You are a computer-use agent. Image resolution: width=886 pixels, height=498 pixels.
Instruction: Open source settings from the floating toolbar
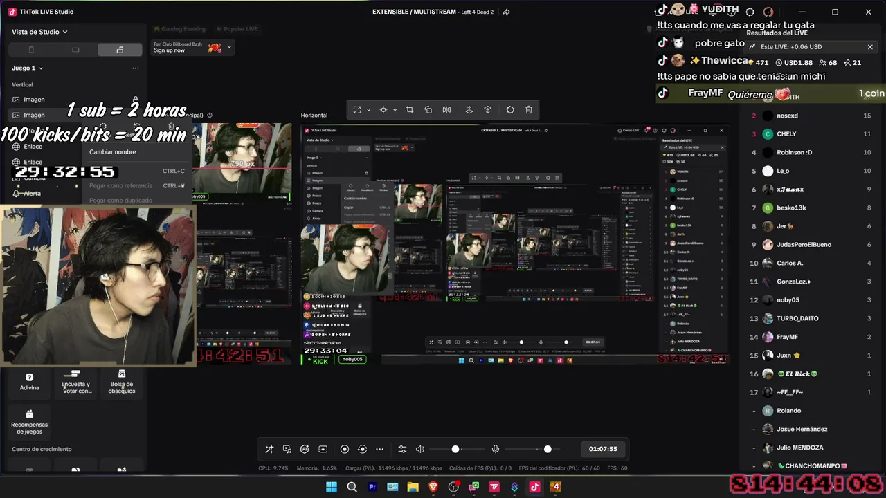click(x=510, y=110)
